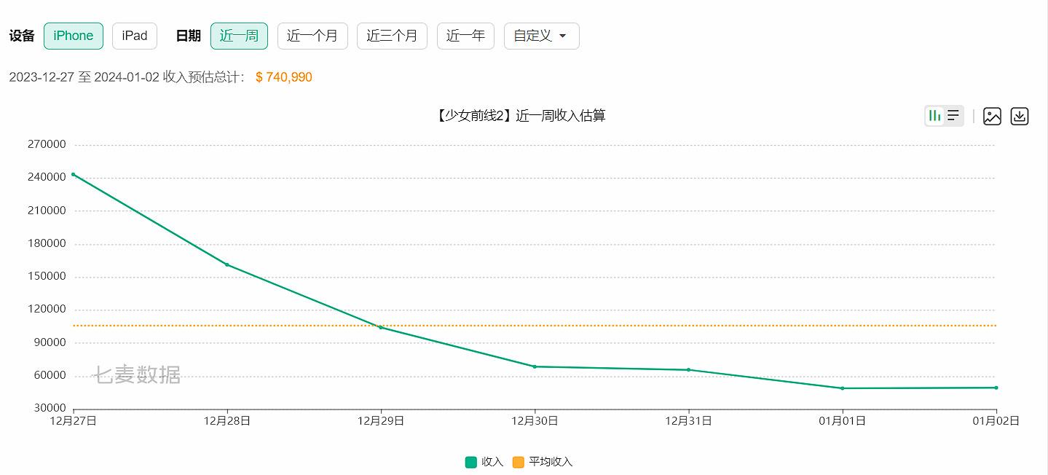Click the data point on 01月01日

tap(842, 388)
